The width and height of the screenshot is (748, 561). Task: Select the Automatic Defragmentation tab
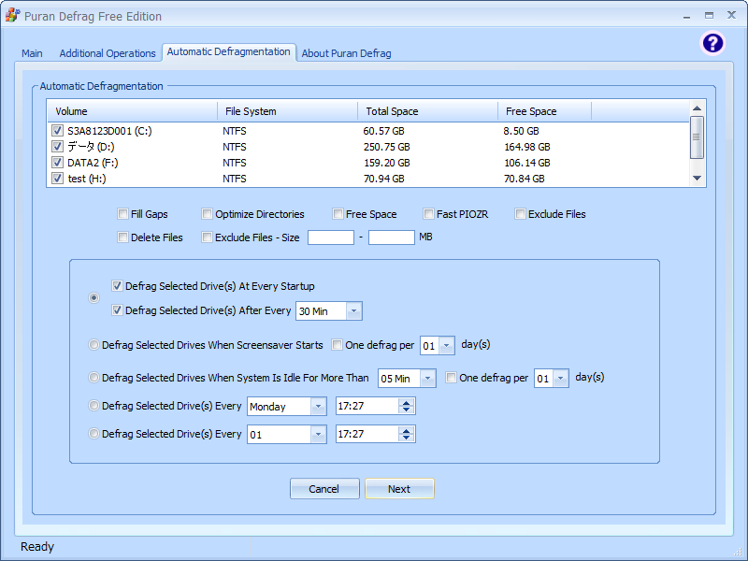[228, 51]
